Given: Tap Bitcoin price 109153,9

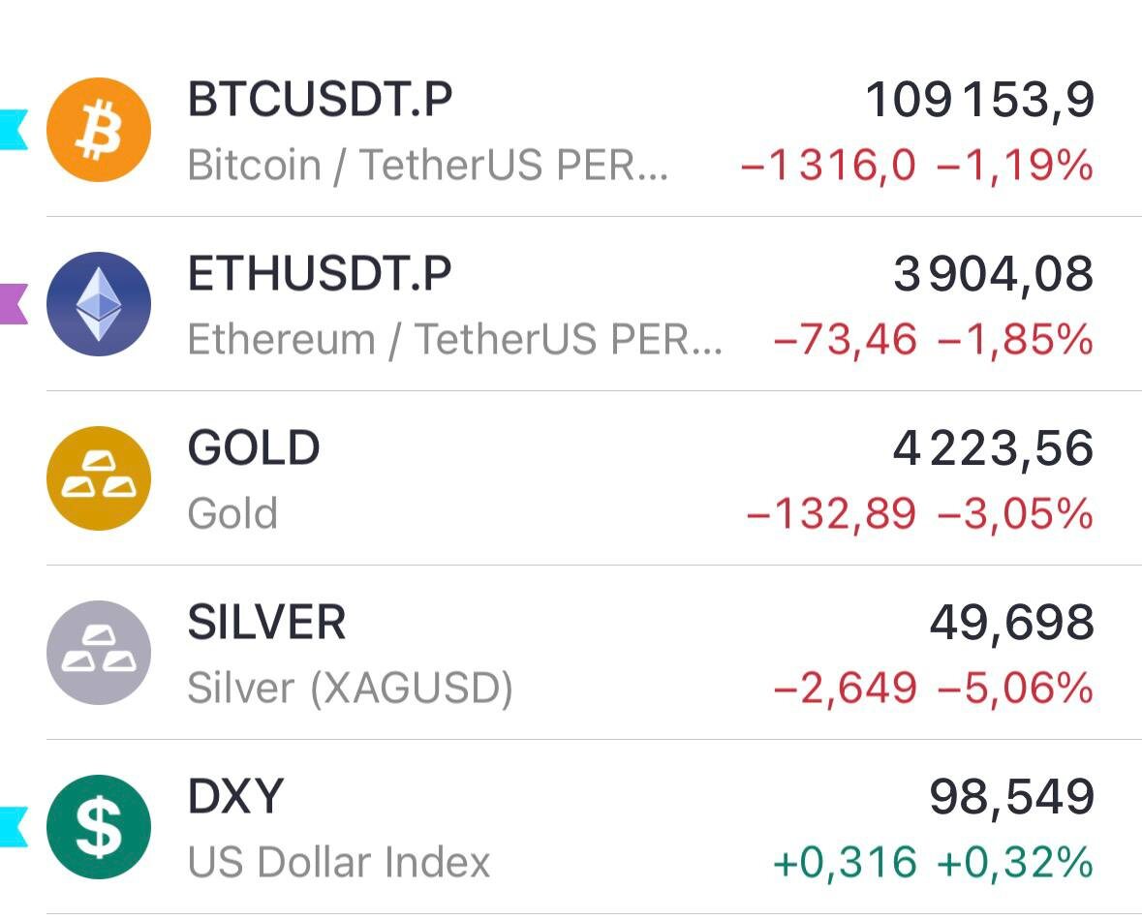Looking at the screenshot, I should (979, 100).
